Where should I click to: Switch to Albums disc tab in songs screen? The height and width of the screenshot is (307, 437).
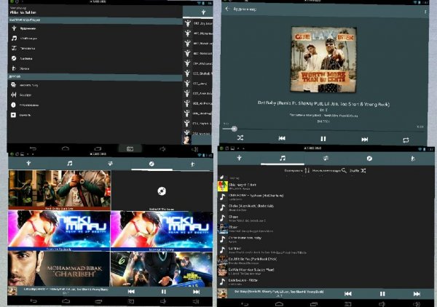(369, 159)
